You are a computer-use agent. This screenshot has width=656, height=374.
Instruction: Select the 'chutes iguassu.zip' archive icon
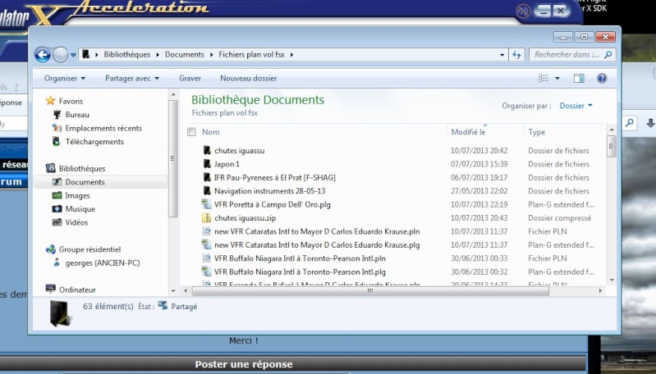click(207, 217)
